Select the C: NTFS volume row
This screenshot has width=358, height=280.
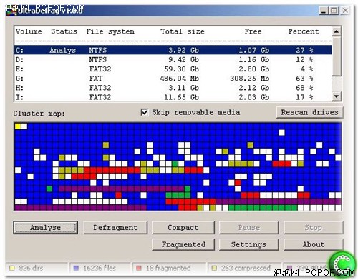pyautogui.click(x=173, y=50)
